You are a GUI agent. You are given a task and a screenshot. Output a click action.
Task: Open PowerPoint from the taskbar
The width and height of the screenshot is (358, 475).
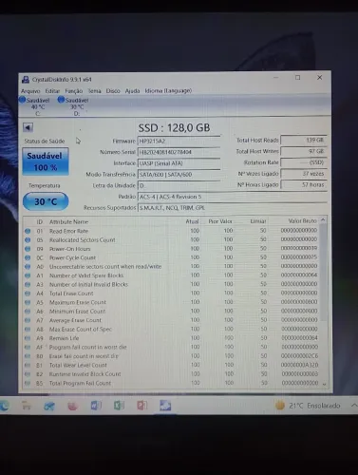(x=141, y=406)
